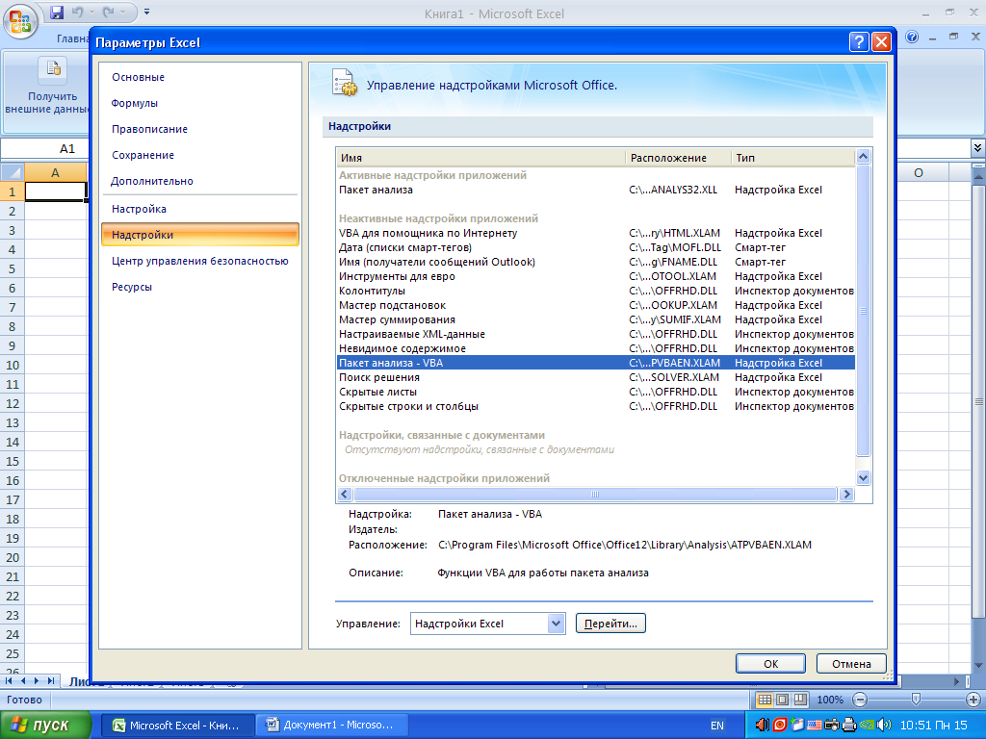Select the Дополнительно category

[200, 181]
